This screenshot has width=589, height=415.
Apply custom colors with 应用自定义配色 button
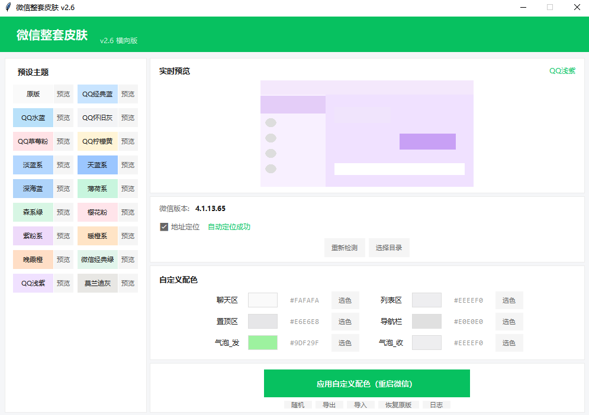(x=367, y=384)
